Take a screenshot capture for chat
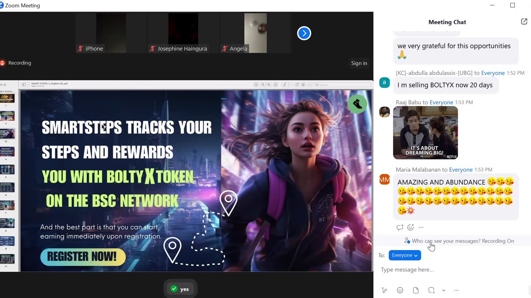The image size is (531, 298). (431, 290)
